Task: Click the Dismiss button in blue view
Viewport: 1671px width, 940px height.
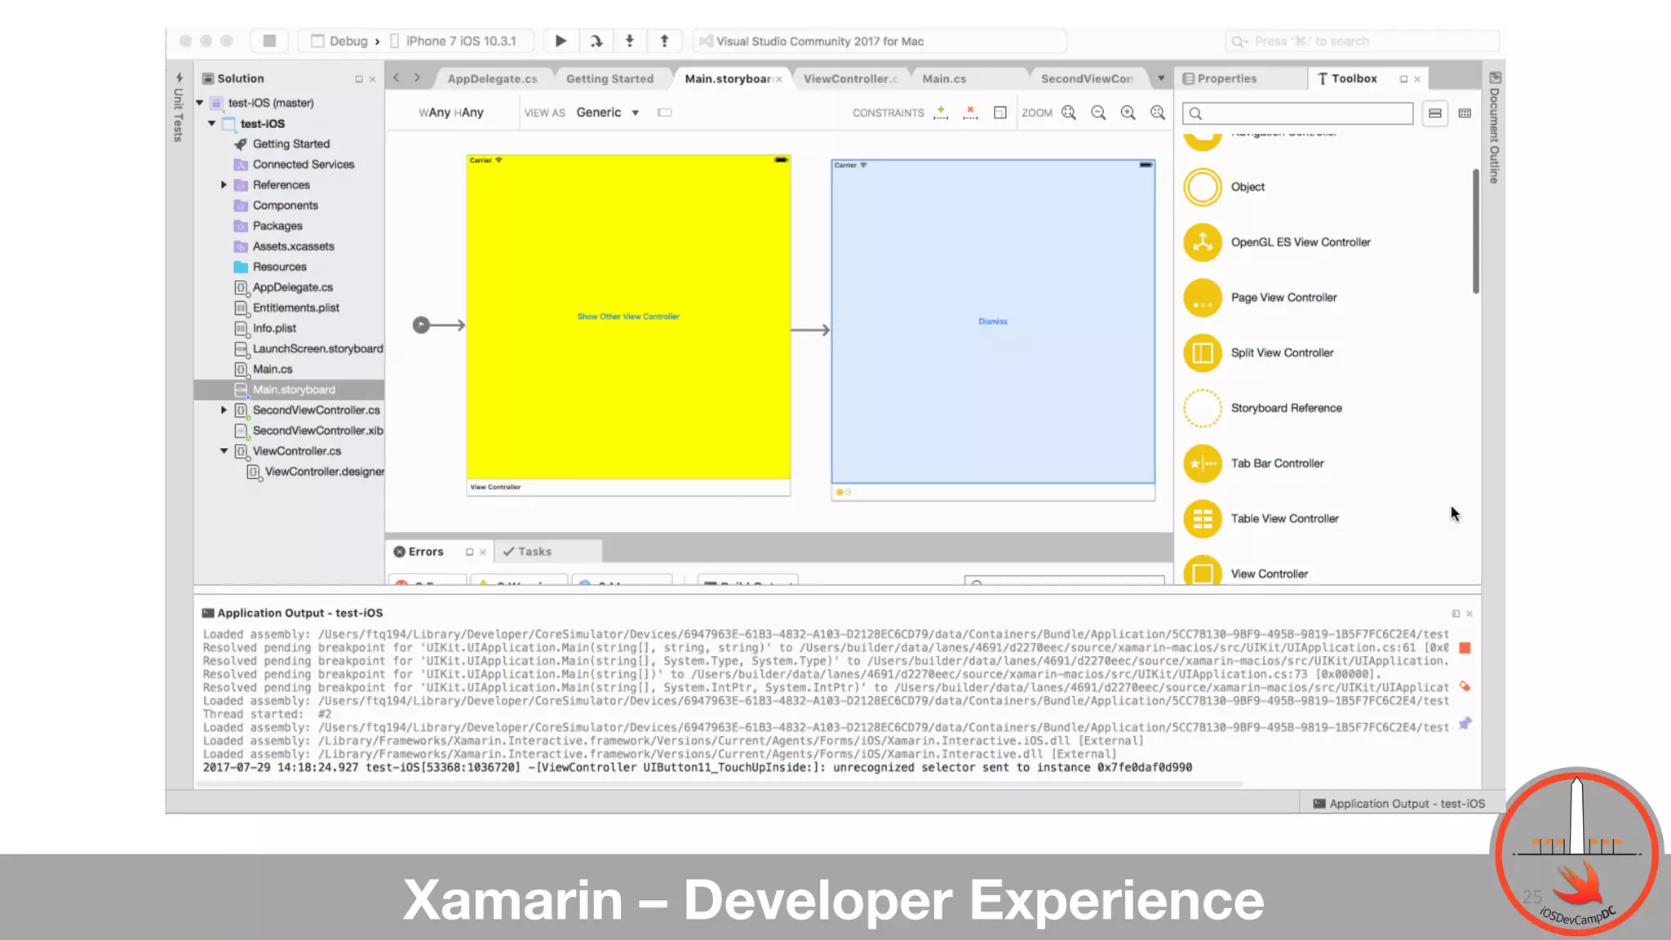Action: click(993, 321)
